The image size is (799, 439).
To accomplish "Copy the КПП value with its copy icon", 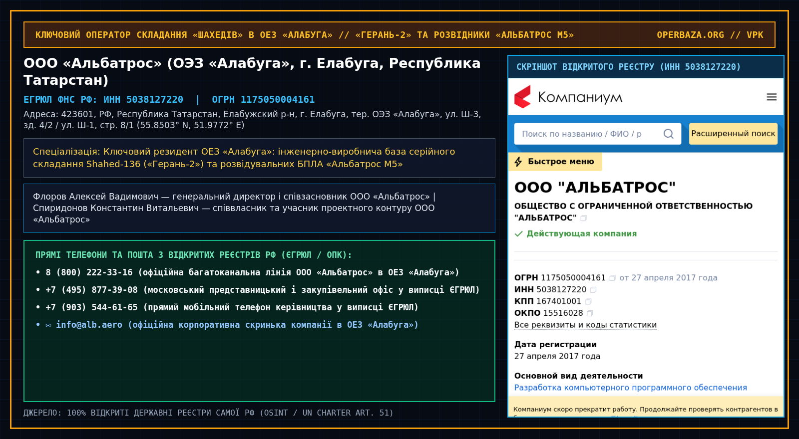I will click(x=588, y=302).
